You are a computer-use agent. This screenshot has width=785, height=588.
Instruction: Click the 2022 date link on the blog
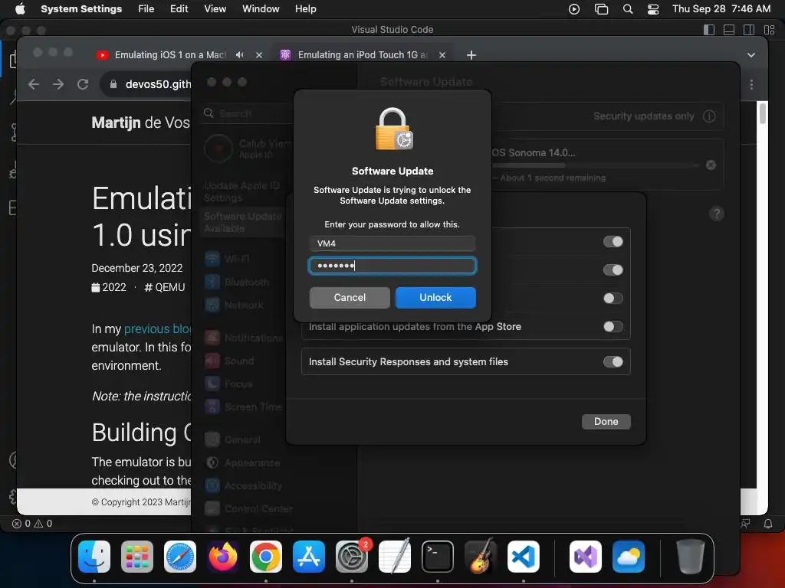[109, 288]
